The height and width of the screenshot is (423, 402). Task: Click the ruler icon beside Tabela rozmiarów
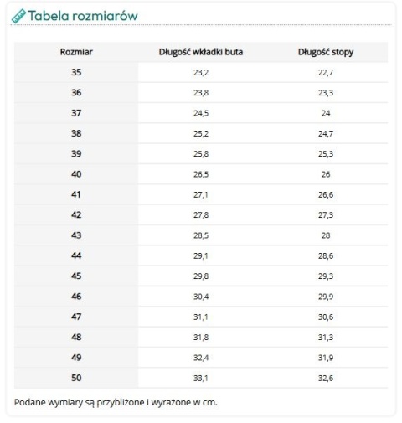18,16
